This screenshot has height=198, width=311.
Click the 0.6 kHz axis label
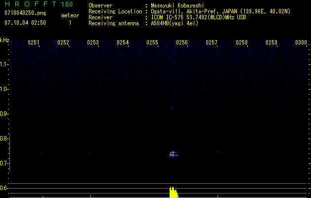(x=4, y=188)
